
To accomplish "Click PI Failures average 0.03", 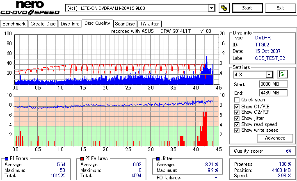I will point(137,165).
